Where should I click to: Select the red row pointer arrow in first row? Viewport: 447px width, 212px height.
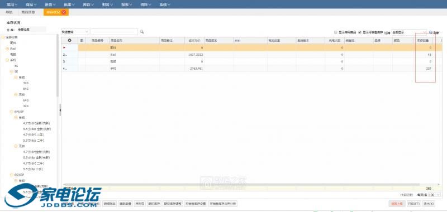[x=64, y=47]
